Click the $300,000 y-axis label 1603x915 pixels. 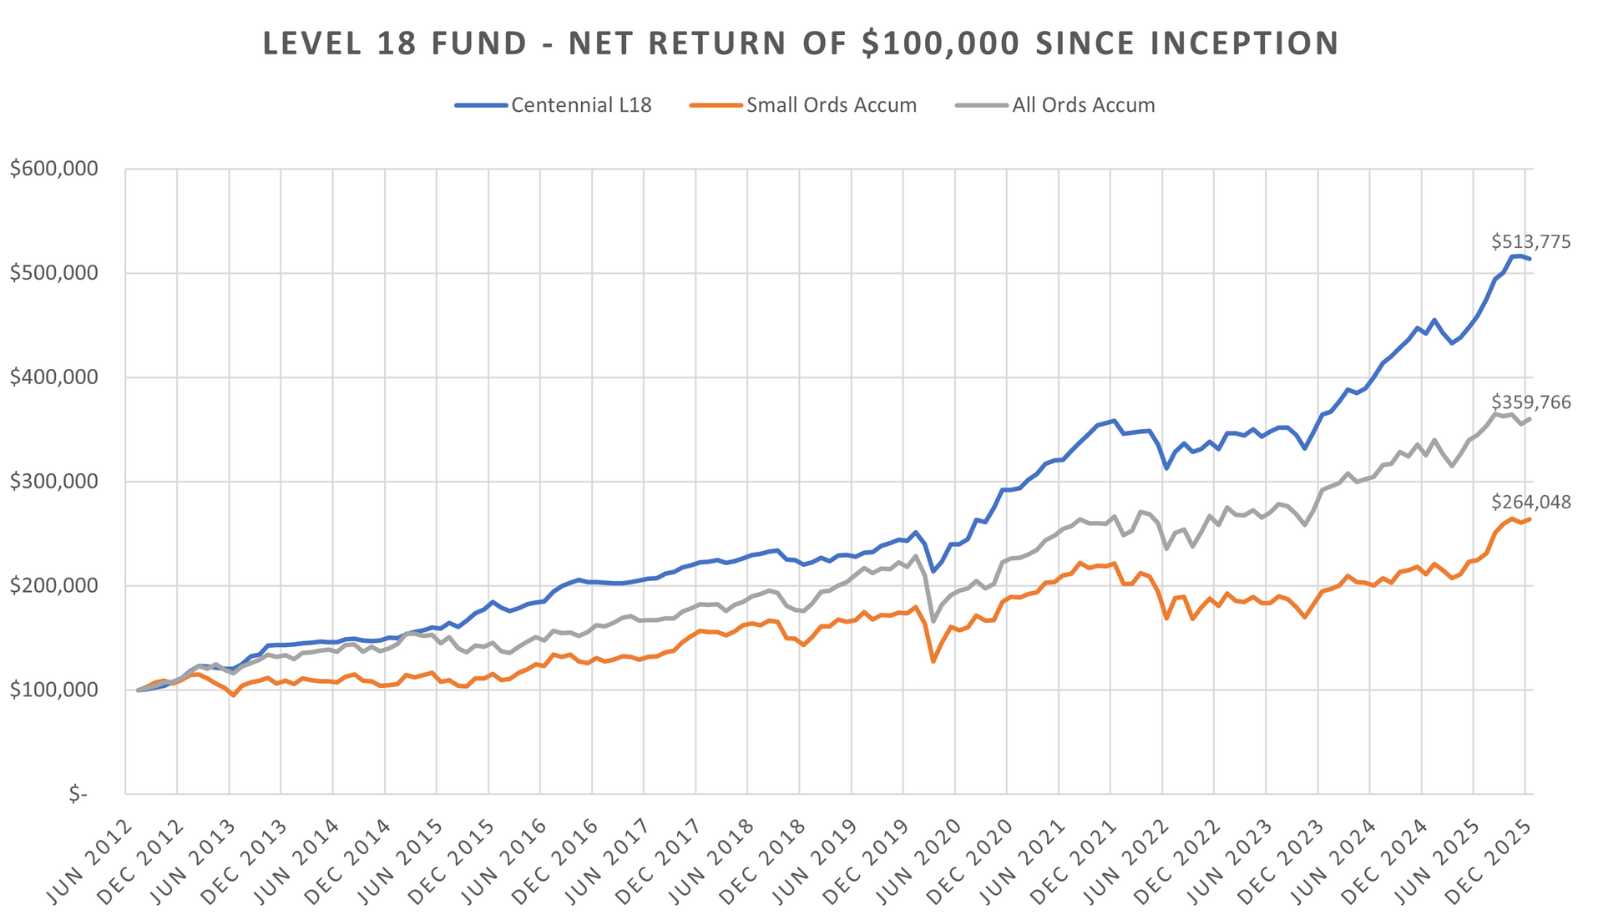click(x=54, y=482)
